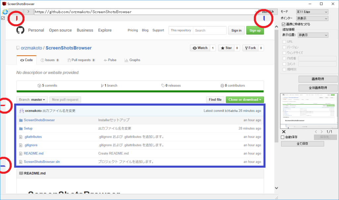Screen dimensions: 339x200
Task: Click the .gitignore file icon
Action: (x=21, y=145)
